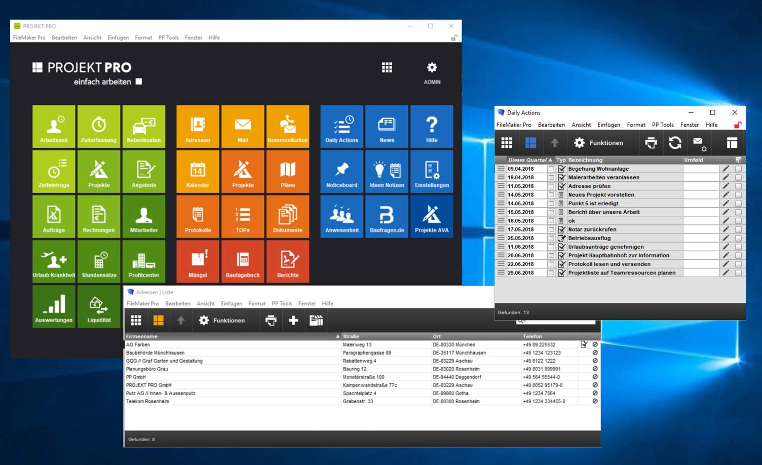Open Fenster menu in Daily Actions window
The height and width of the screenshot is (465, 762).
(690, 125)
